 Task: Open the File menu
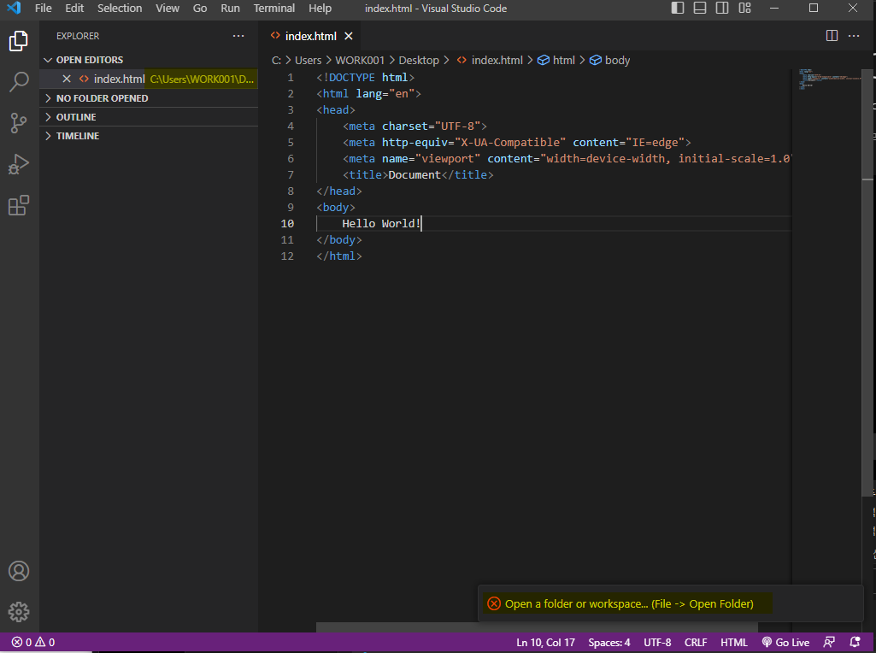(43, 8)
